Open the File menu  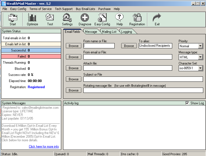pyautogui.click(x=5, y=9)
